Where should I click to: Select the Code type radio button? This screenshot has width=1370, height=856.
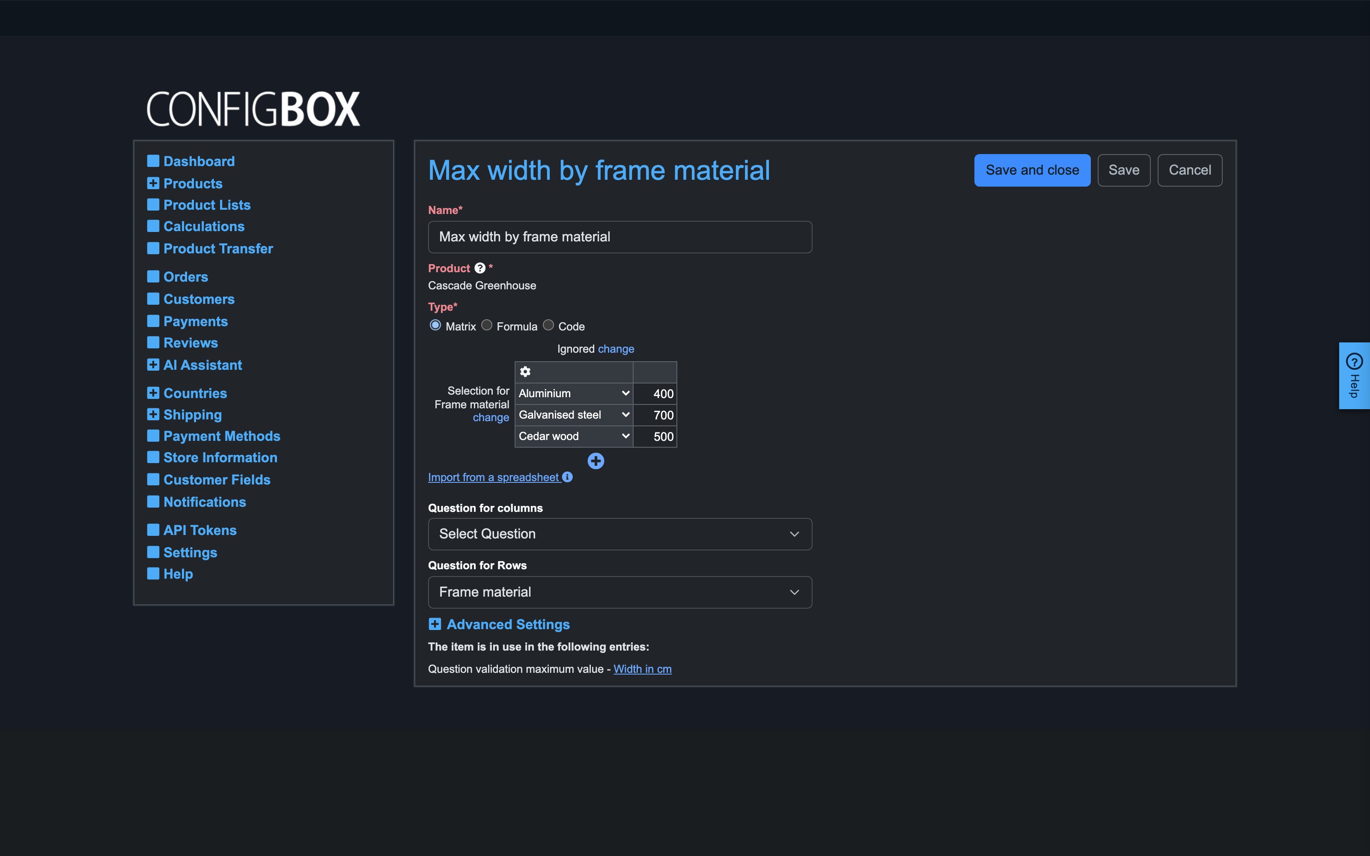pyautogui.click(x=548, y=325)
